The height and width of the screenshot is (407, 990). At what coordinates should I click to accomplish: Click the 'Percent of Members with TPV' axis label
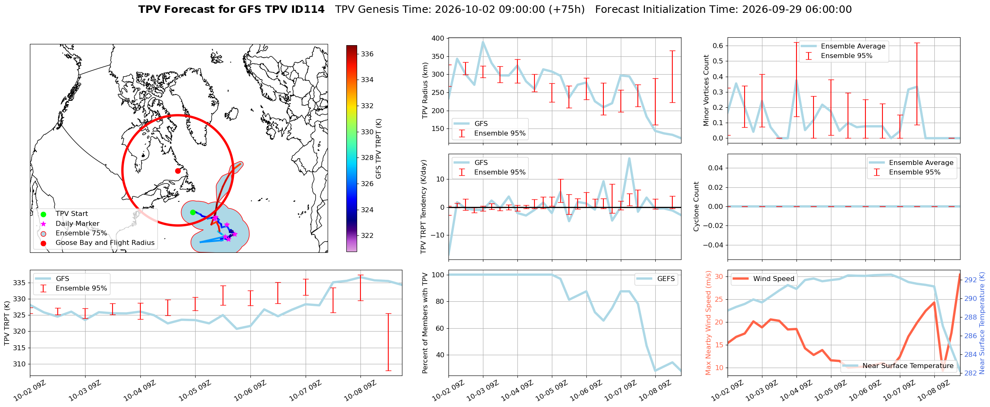click(x=425, y=323)
